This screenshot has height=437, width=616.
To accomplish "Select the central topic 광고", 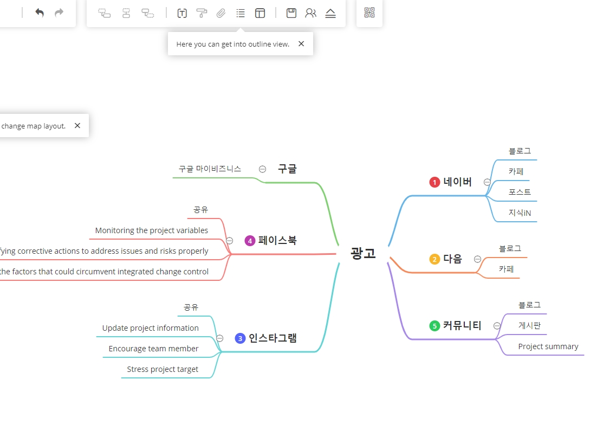I will point(363,253).
